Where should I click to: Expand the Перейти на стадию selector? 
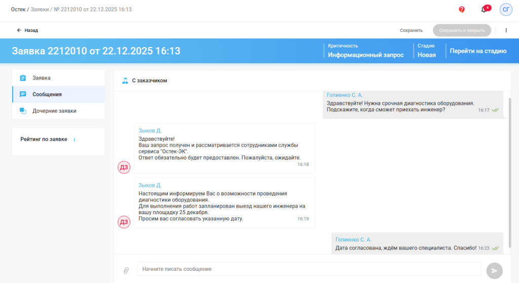(478, 51)
